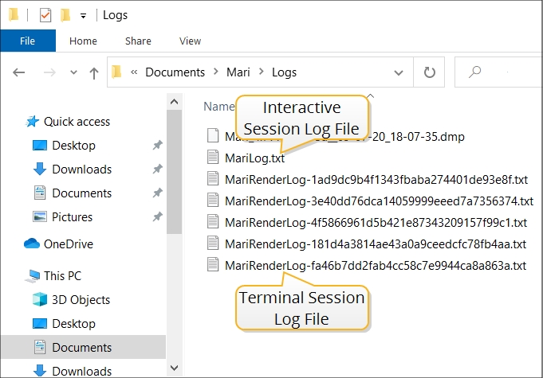This screenshot has height=378, width=543.
Task: Switch to the Share ribbon tab
Action: click(138, 41)
